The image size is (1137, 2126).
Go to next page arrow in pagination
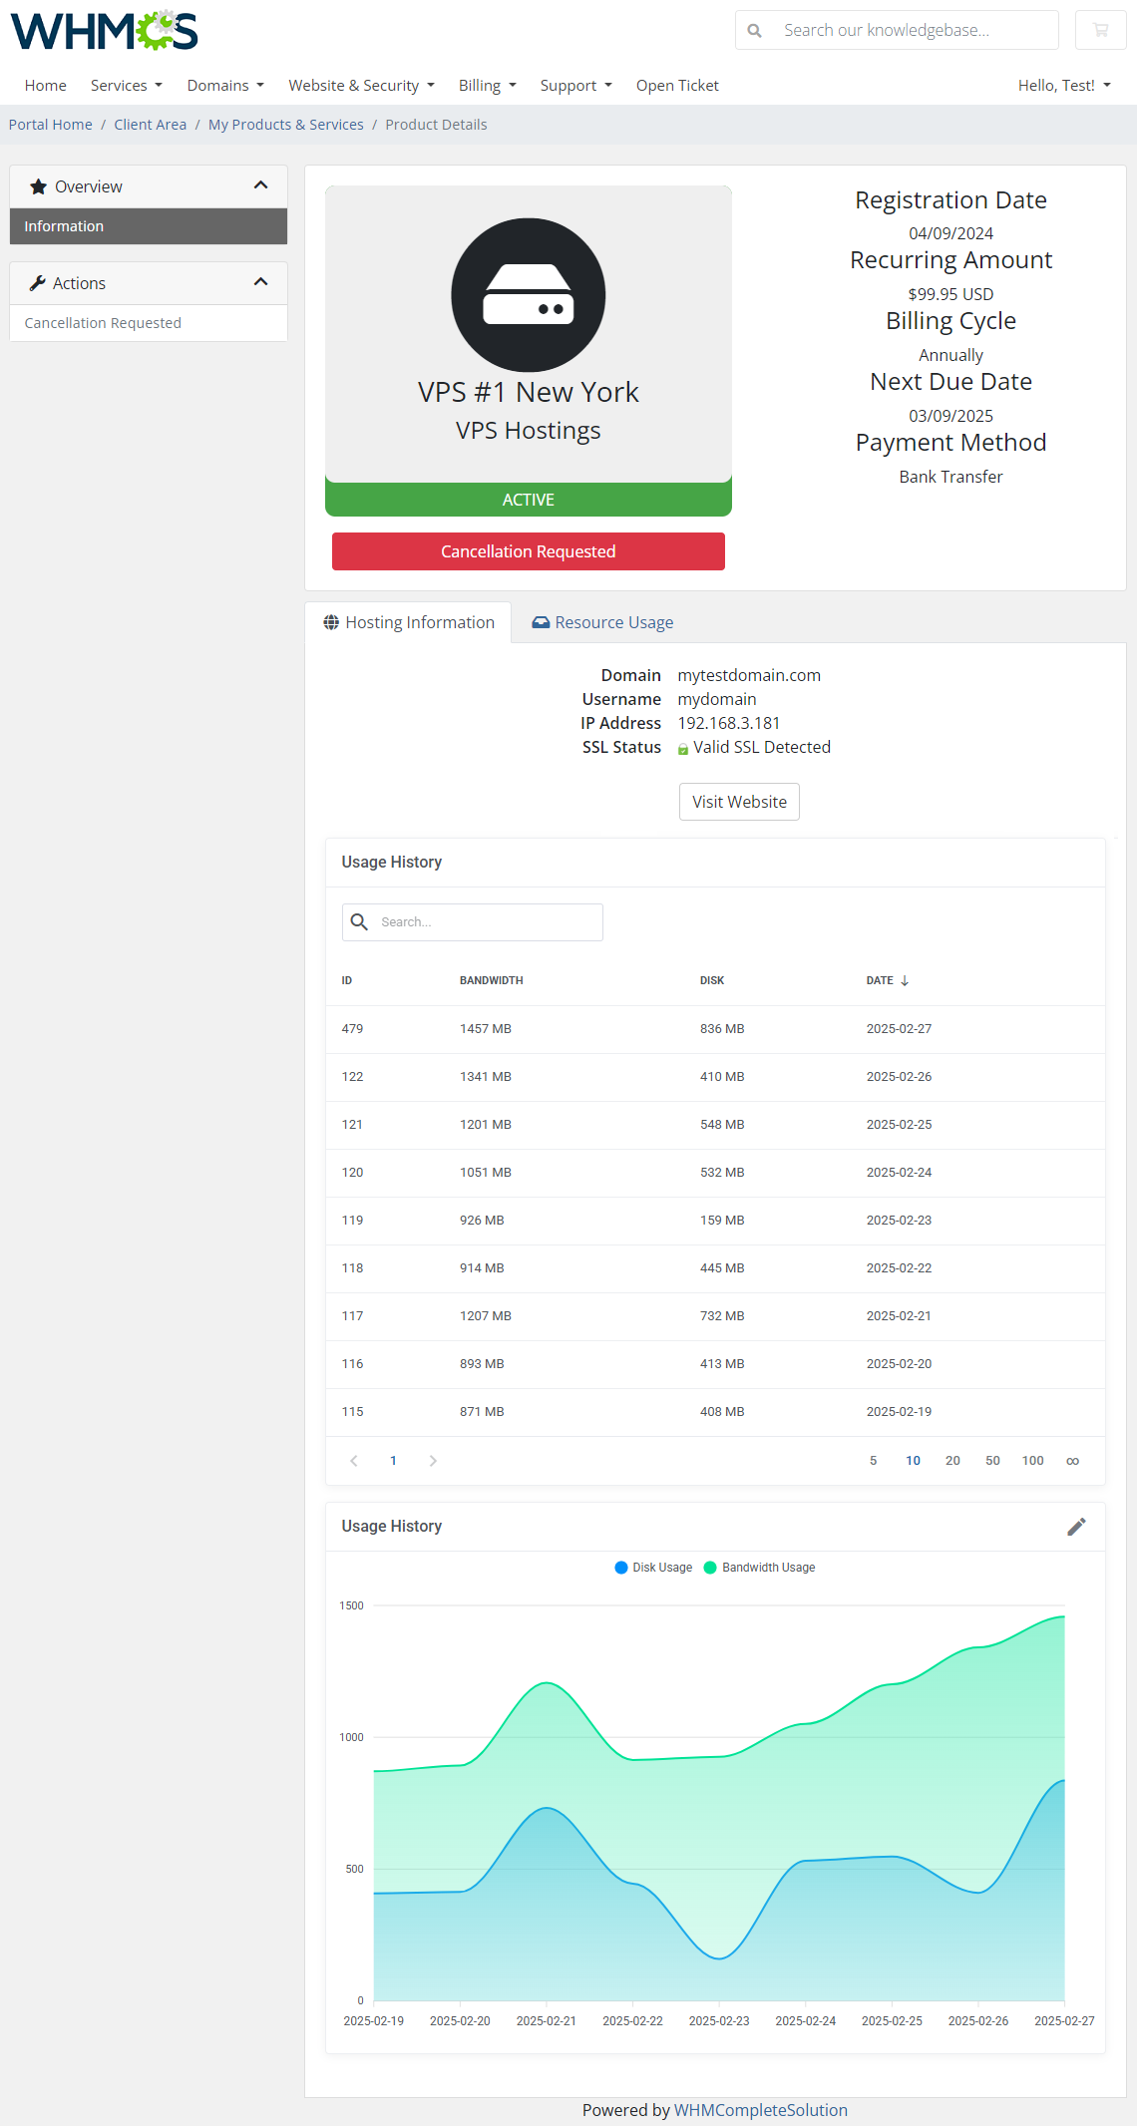[x=433, y=1461]
